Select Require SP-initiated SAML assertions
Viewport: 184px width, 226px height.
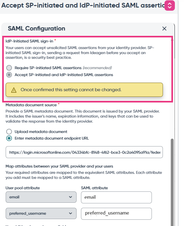[x=9, y=68]
